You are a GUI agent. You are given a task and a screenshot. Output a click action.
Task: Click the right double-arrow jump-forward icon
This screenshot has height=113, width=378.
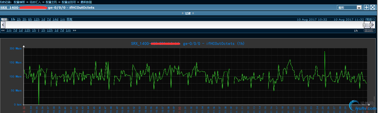tap(74, 30)
